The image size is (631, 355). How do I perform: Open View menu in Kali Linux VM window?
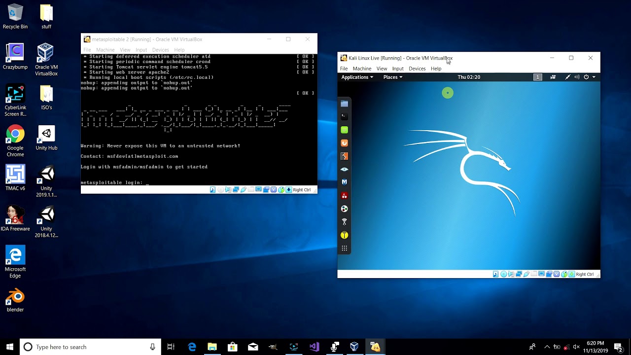click(x=382, y=69)
